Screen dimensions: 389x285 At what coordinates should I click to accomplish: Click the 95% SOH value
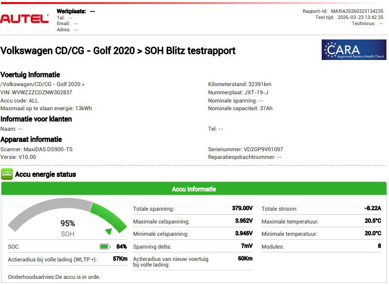67,223
